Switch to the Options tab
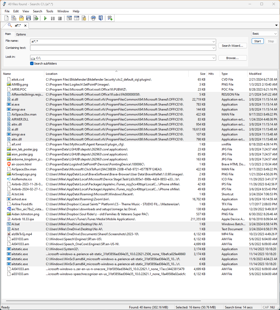 [21, 34]
